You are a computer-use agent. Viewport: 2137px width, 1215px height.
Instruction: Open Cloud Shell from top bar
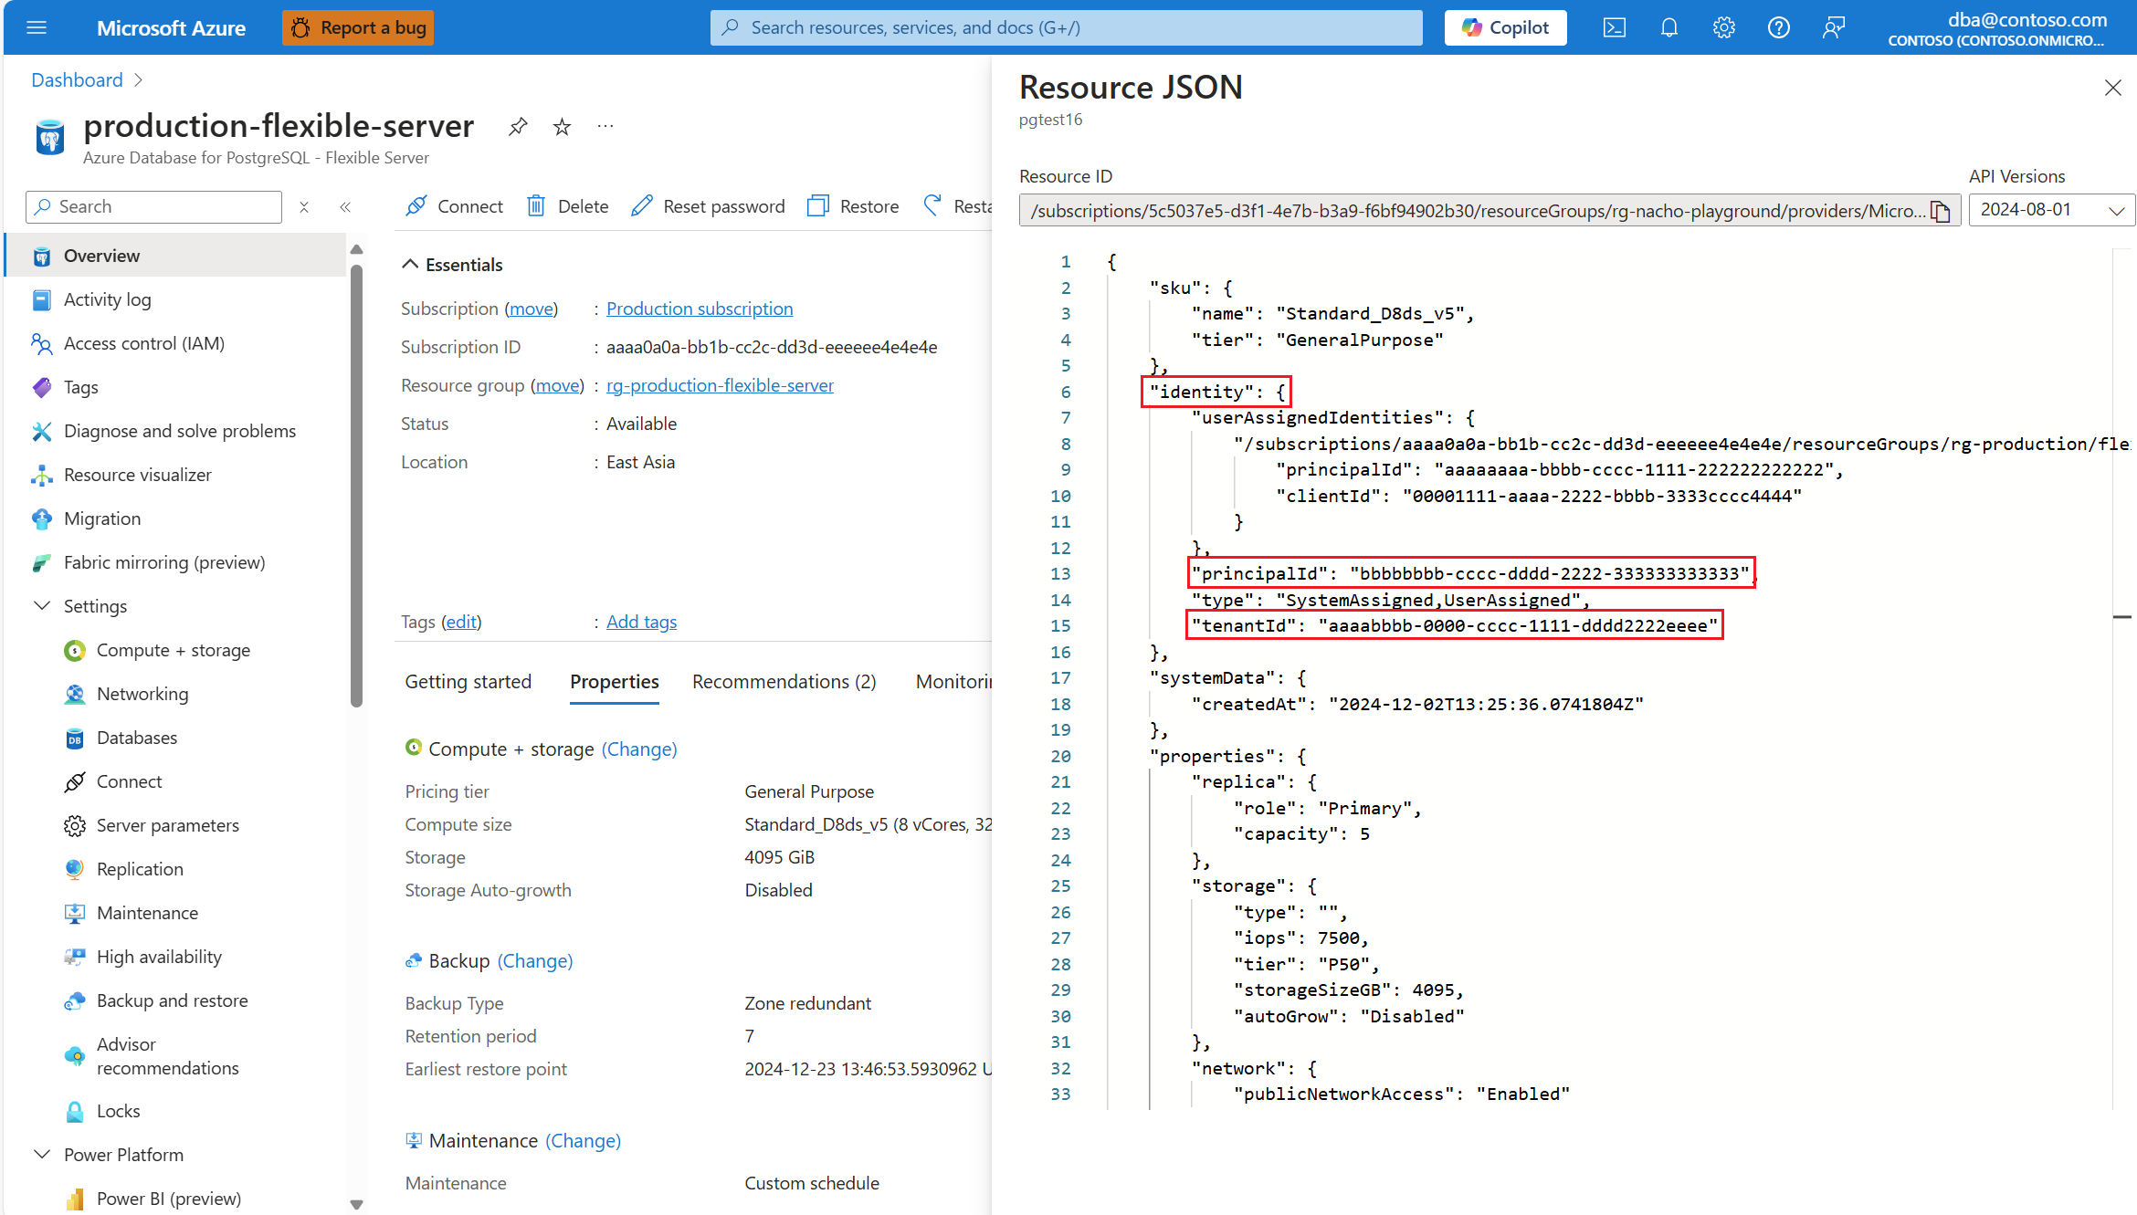tap(1614, 27)
